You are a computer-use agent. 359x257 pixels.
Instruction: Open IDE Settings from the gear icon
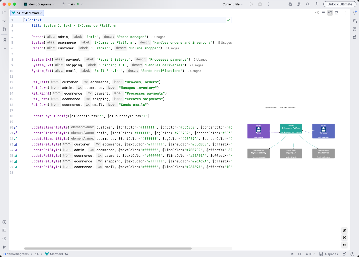pyautogui.click(x=316, y=4)
